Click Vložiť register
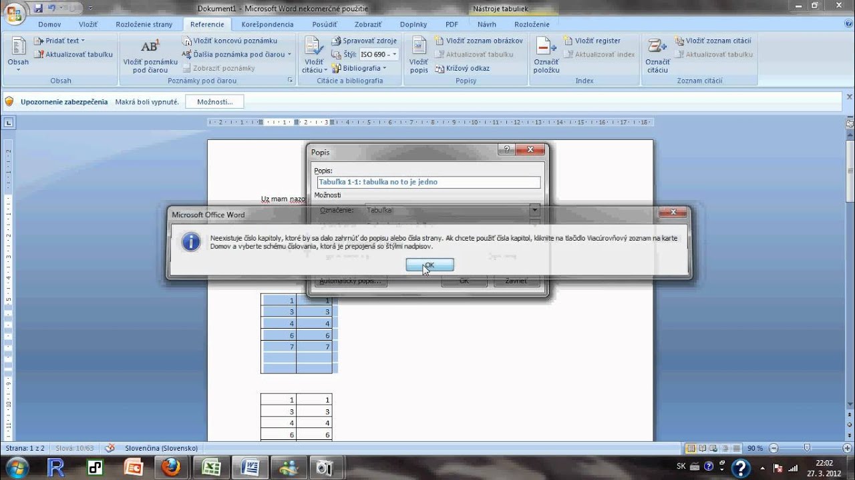 click(592, 41)
